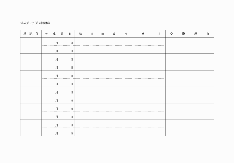
Task: Click the 様式第1号(第5条関係) title text
Action: tap(35, 23)
